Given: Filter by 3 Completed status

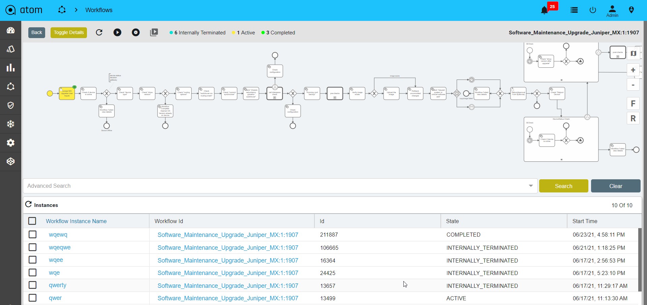Looking at the screenshot, I should coord(278,33).
